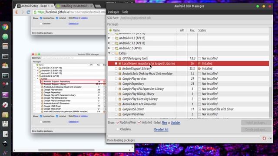Collapse the Extras tree node
Screen dimensions: 278x156
(109, 53)
